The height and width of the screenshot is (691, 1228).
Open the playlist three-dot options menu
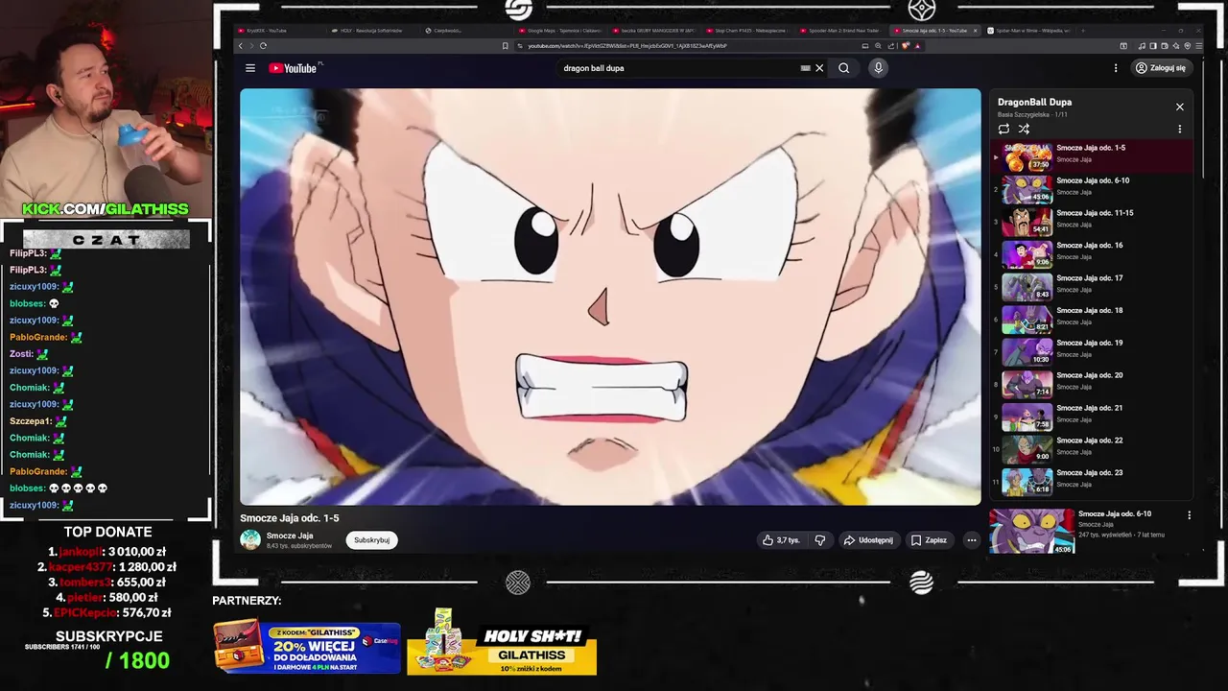pos(1180,129)
